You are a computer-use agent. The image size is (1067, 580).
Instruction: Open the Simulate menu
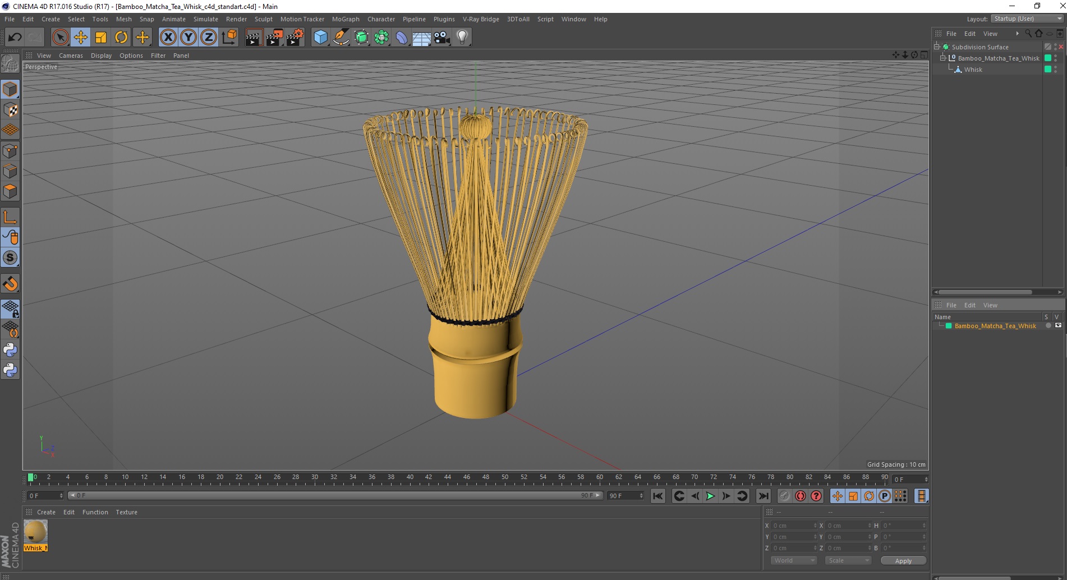[206, 19]
